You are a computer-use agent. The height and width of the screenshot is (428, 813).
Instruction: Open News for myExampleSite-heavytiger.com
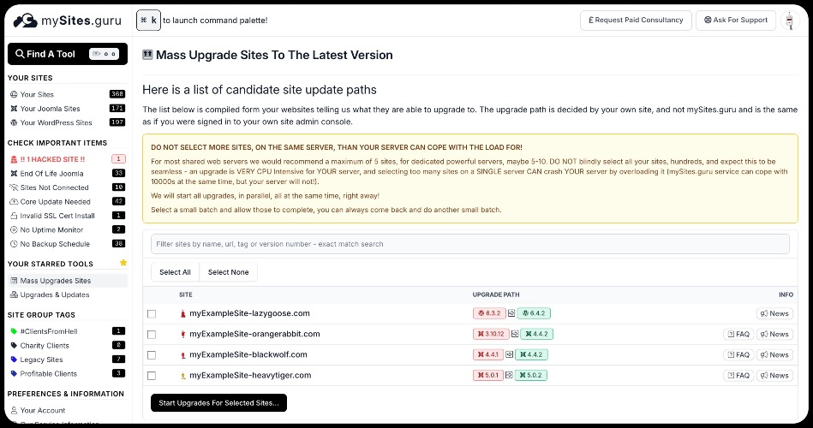pyautogui.click(x=774, y=376)
